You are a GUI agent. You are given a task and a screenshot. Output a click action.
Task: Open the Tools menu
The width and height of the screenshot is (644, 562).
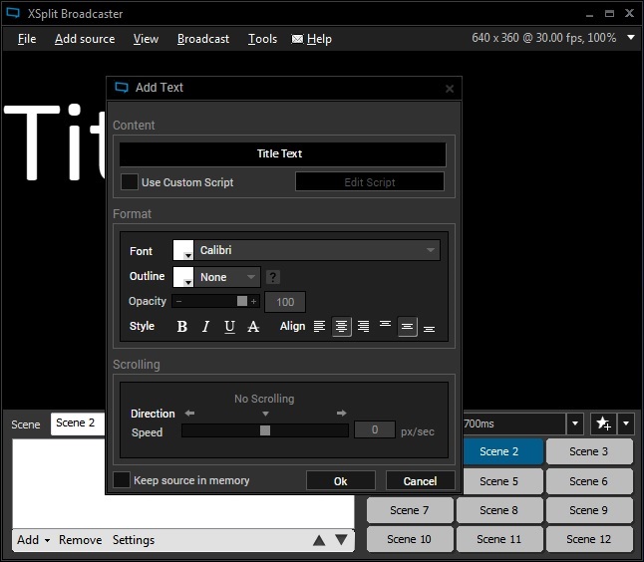(262, 39)
